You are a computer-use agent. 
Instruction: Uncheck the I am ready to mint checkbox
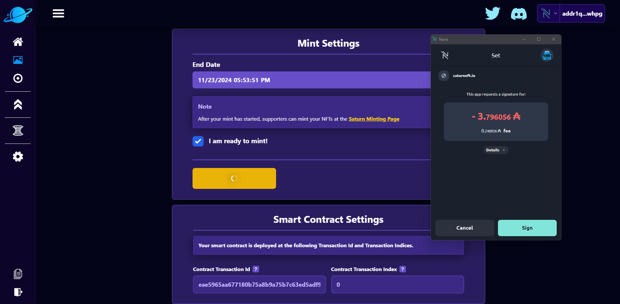[198, 141]
